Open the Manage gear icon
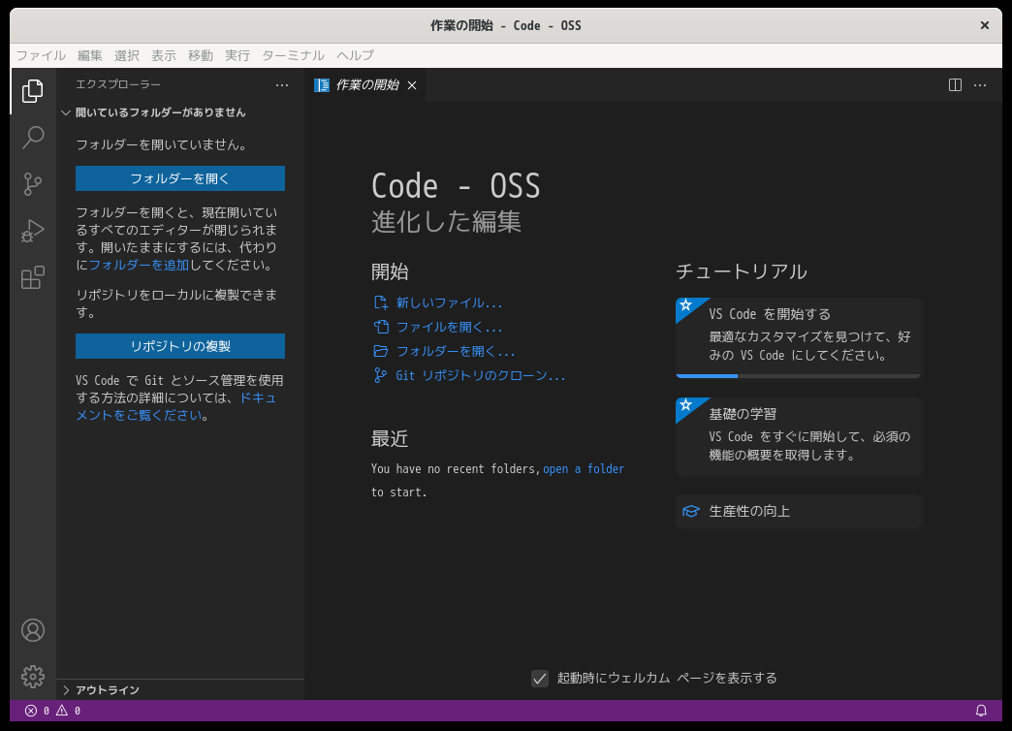Viewport: 1012px width, 731px height. (x=33, y=677)
